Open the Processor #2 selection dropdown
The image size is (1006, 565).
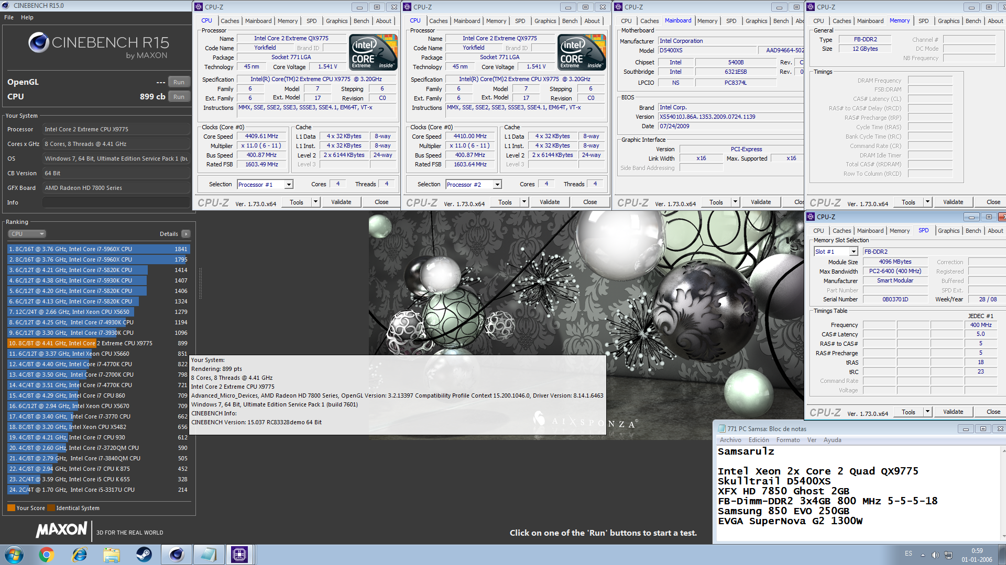click(497, 185)
